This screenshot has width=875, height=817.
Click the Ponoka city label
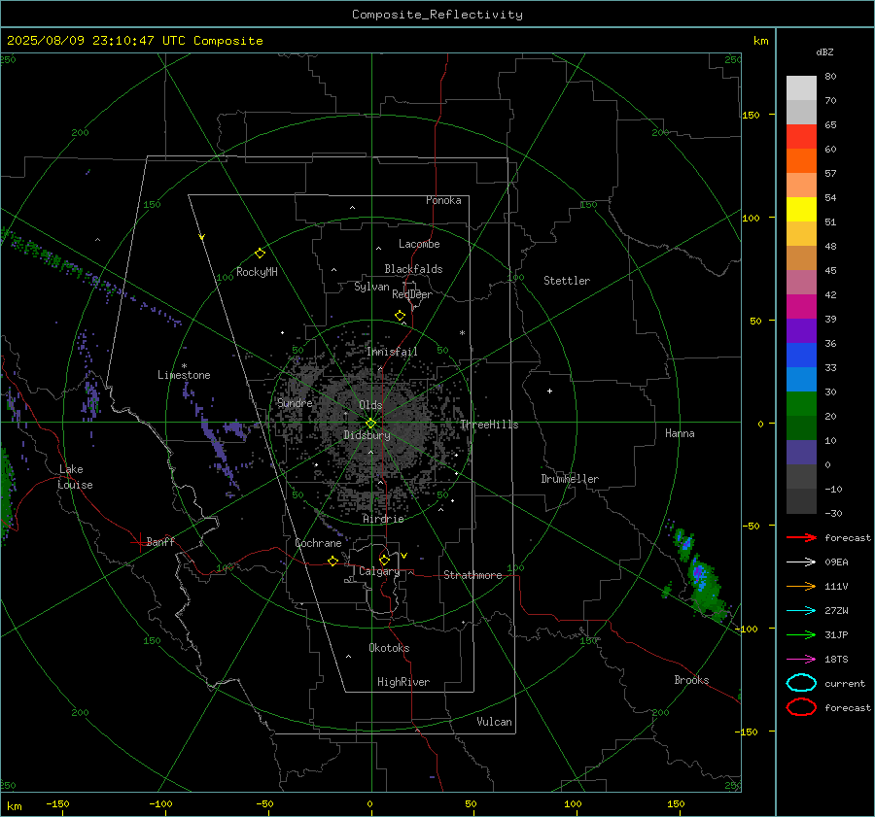pos(443,200)
